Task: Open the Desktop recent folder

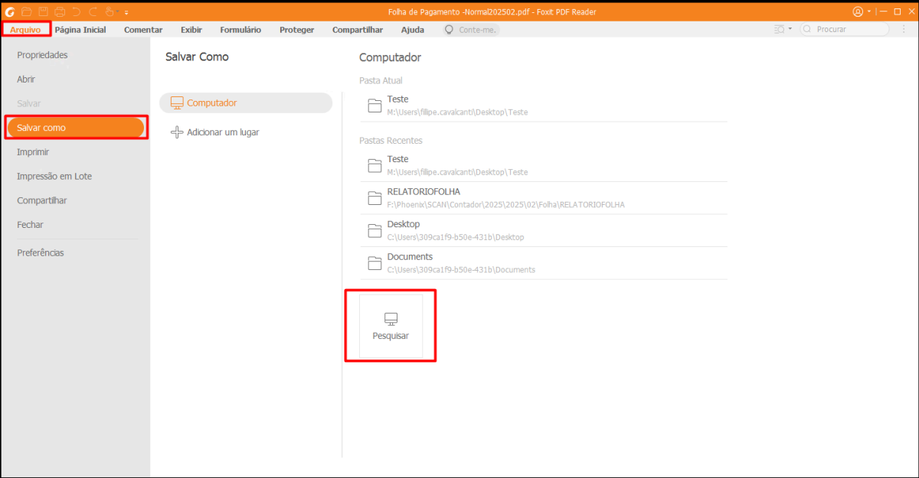Action: click(544, 230)
